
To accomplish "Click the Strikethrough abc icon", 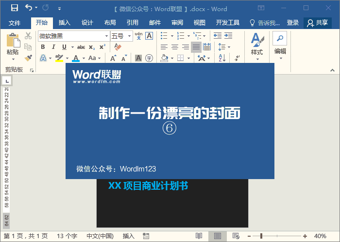I will (x=81, y=47).
